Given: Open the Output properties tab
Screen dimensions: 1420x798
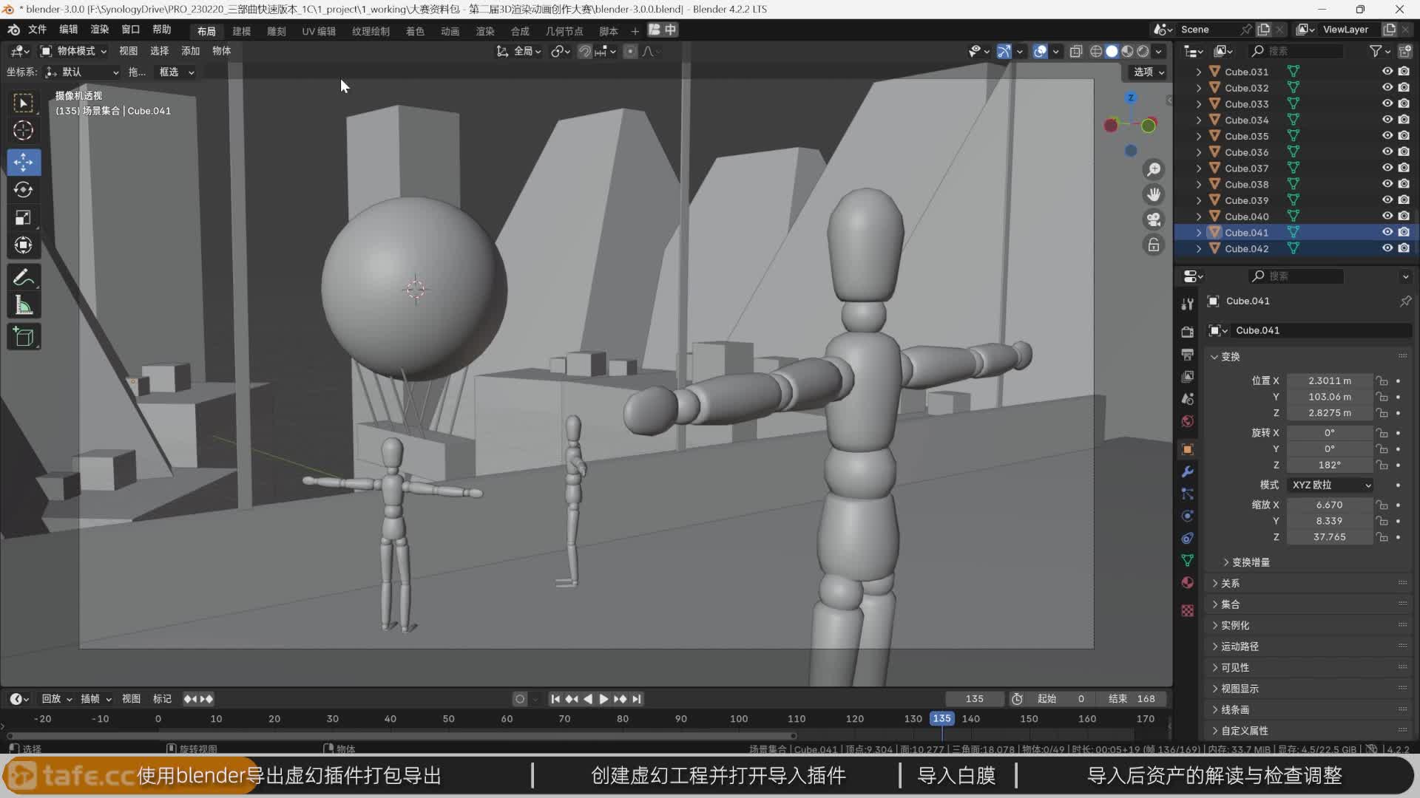Looking at the screenshot, I should click(x=1187, y=354).
